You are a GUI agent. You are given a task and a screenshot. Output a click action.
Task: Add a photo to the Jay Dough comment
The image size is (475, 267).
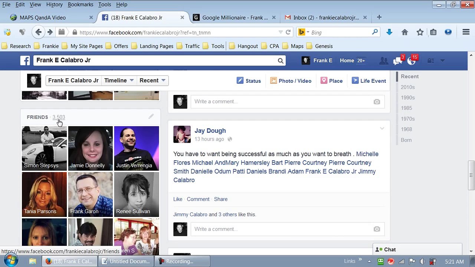pyautogui.click(x=377, y=229)
